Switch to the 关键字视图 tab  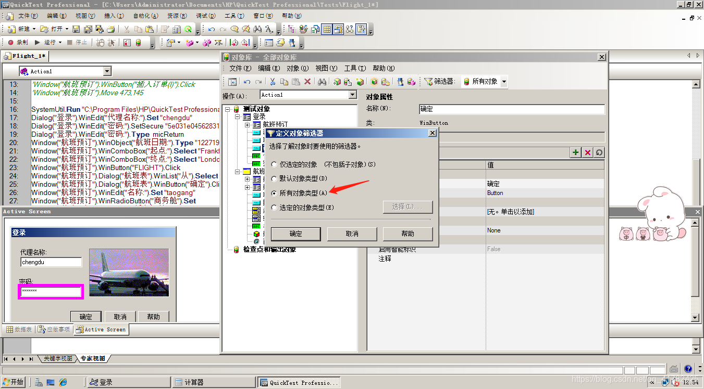57,359
